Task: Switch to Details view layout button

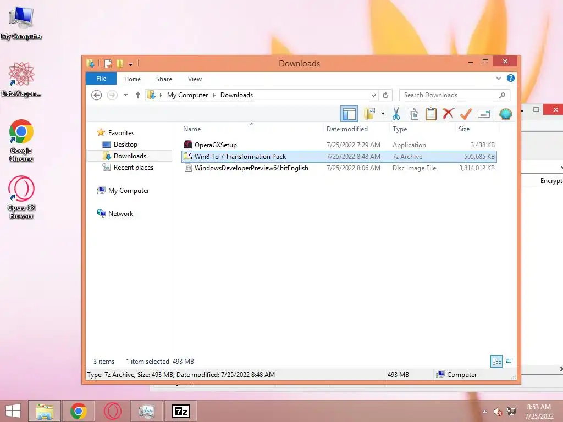Action: (x=496, y=361)
